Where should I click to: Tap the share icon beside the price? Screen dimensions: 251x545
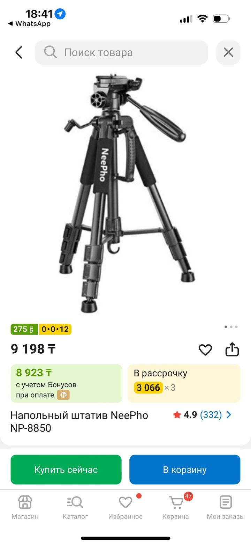[232, 349]
